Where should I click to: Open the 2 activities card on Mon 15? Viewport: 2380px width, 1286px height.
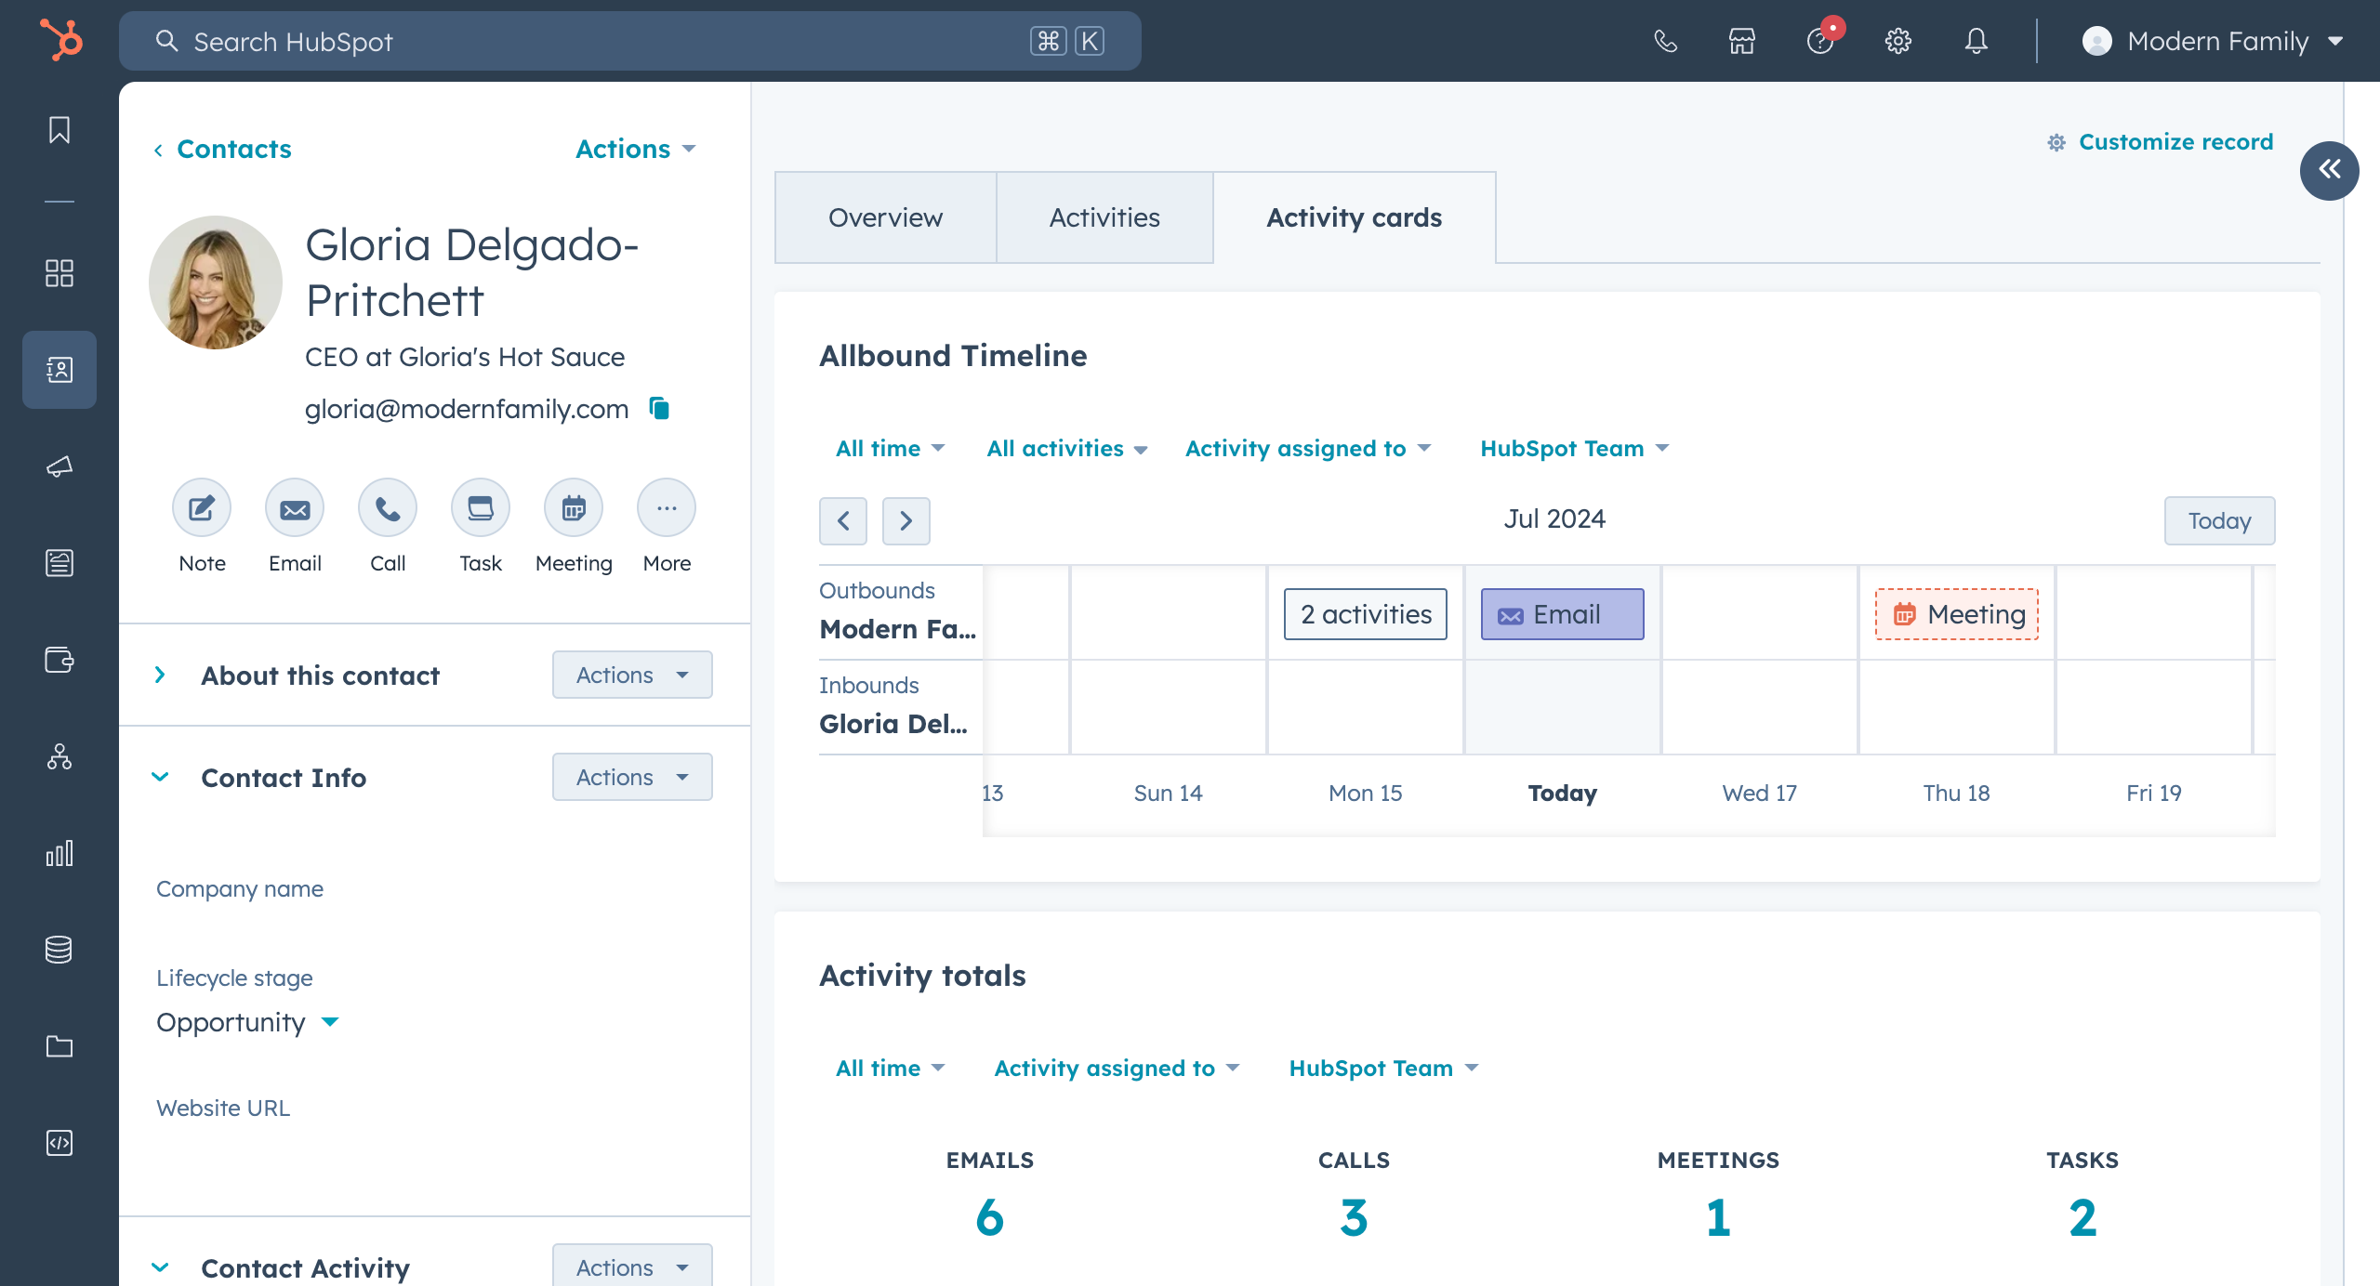tap(1364, 613)
